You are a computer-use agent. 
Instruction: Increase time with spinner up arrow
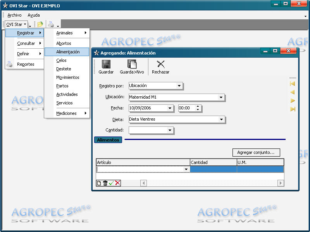click(198, 107)
